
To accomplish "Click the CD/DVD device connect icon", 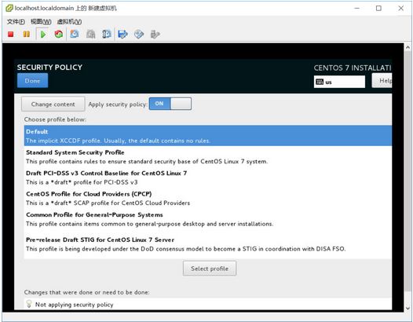I will point(139,34).
